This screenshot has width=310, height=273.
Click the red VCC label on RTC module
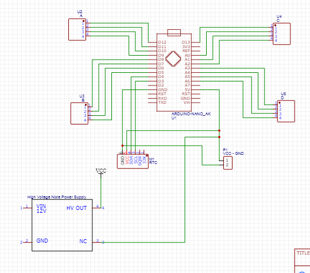coord(127,160)
